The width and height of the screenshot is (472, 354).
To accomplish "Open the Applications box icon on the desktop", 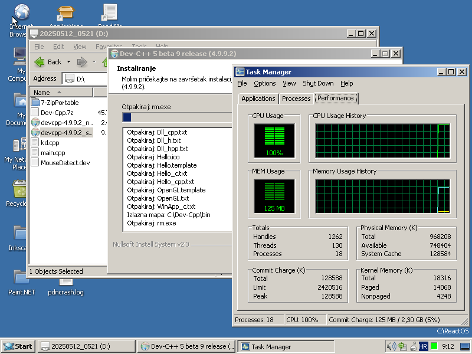I will coord(66,12).
